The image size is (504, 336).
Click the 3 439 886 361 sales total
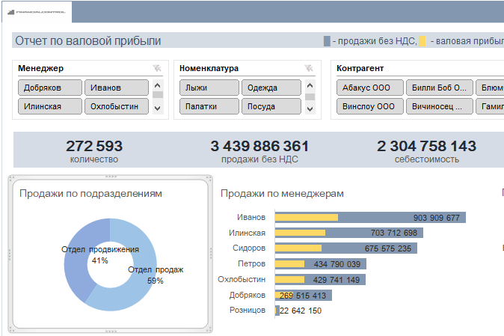[259, 151]
